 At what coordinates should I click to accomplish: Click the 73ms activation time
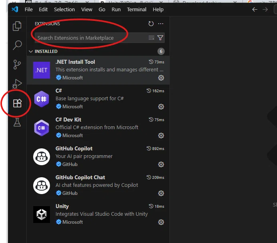157,62
